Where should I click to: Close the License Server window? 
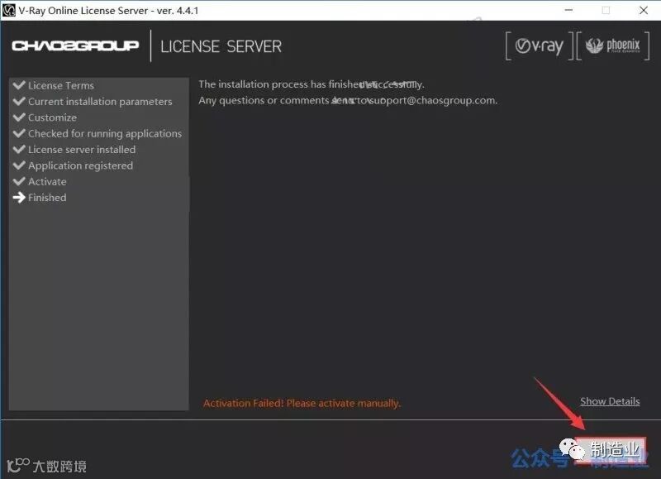(x=644, y=10)
